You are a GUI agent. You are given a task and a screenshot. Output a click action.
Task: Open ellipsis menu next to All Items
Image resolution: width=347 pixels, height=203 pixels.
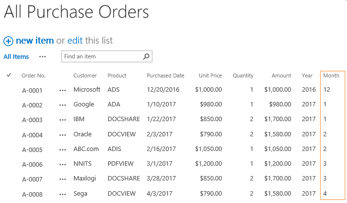42,57
